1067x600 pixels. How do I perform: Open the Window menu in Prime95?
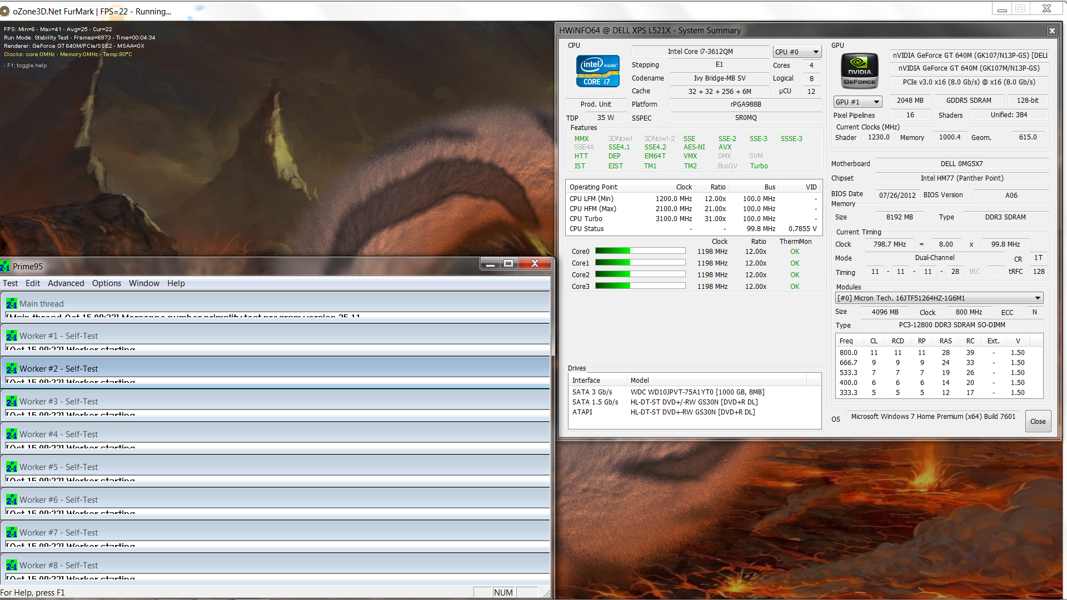click(x=144, y=283)
